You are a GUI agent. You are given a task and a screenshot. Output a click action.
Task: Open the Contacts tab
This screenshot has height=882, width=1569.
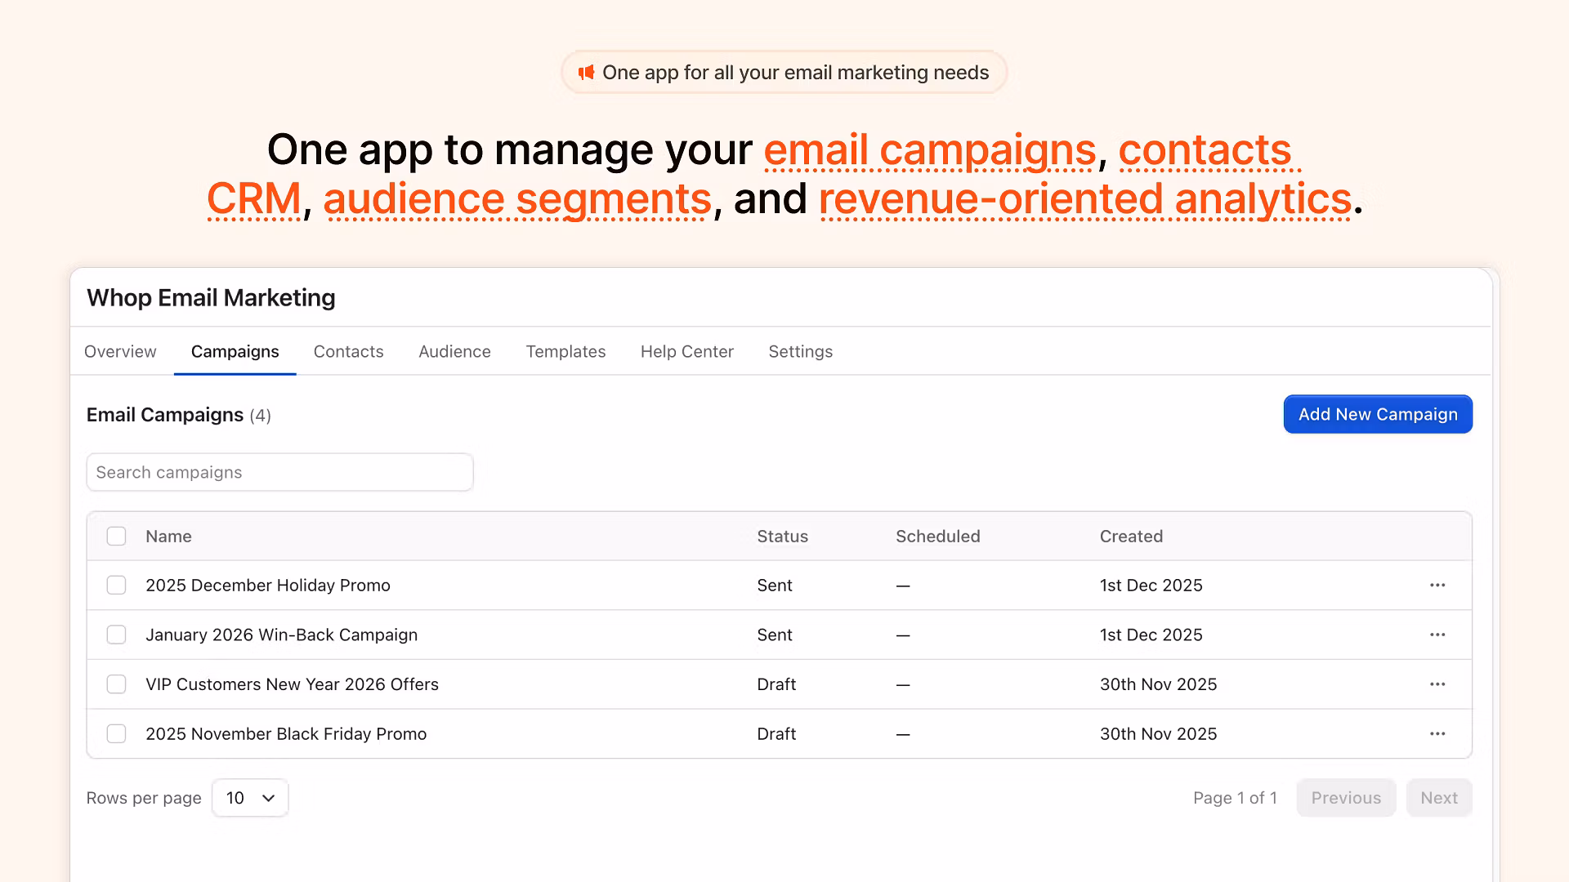348,352
